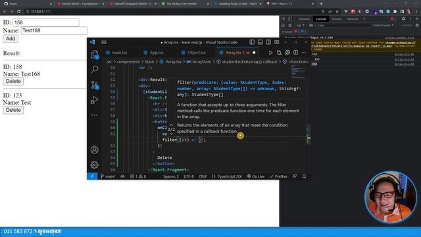This screenshot has width=421, height=237.
Task: Switch to the App.tsx editor tab
Action: point(153,53)
